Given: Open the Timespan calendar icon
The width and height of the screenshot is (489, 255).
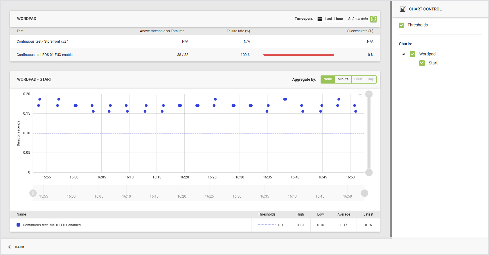Looking at the screenshot, I should click(320, 19).
